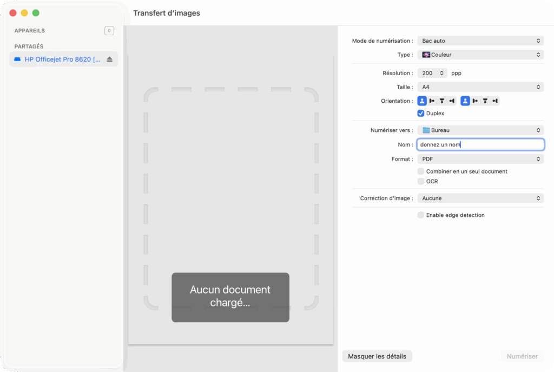The height and width of the screenshot is (372, 554).
Task: Enable Combiner en un seul document
Action: coord(421,171)
